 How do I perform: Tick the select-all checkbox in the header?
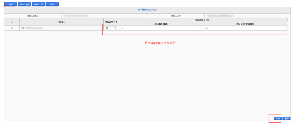pyautogui.click(x=12, y=22)
